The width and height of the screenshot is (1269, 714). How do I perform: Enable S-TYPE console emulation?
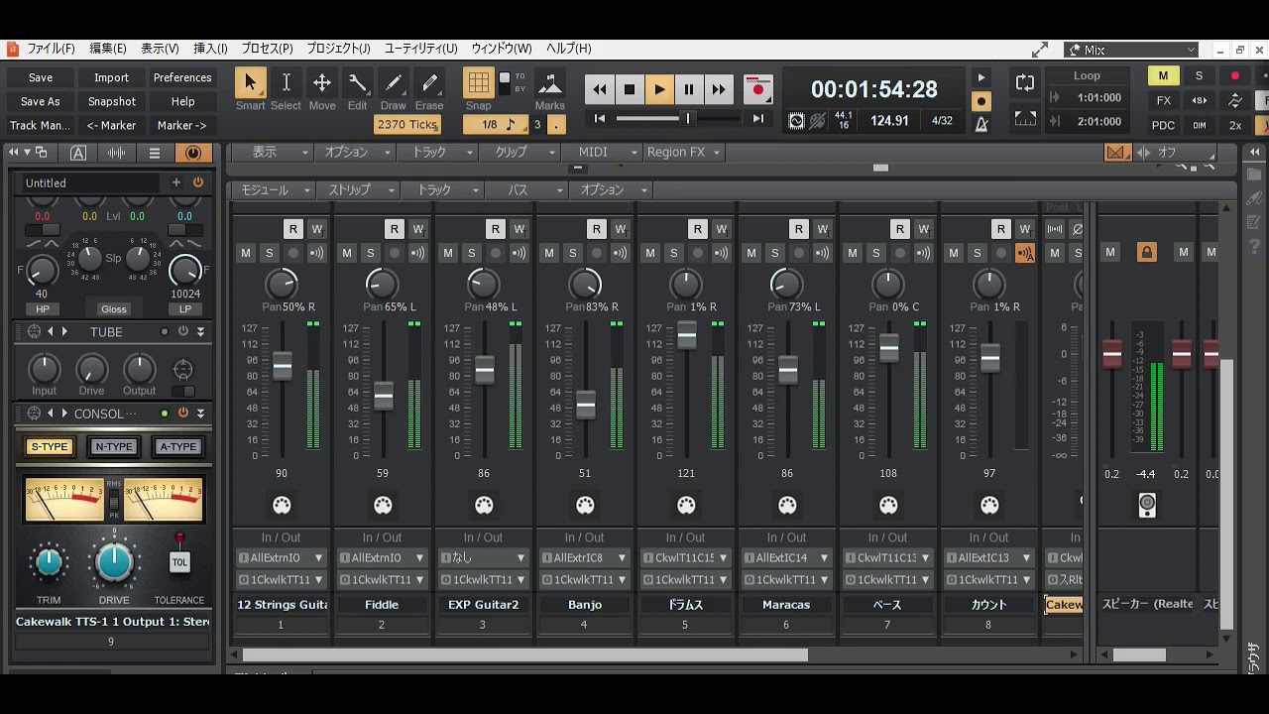coord(50,446)
